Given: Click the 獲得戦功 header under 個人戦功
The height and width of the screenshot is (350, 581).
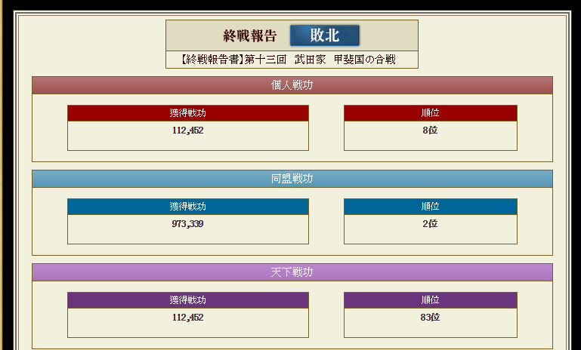Looking at the screenshot, I should pyautogui.click(x=188, y=113).
